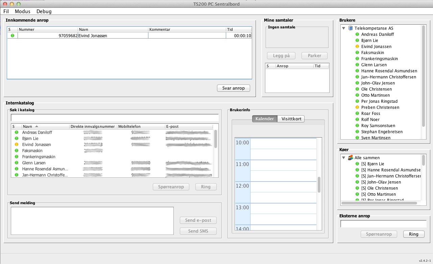Switch to the Kalender tab
The height and width of the screenshot is (264, 433).
265,119
